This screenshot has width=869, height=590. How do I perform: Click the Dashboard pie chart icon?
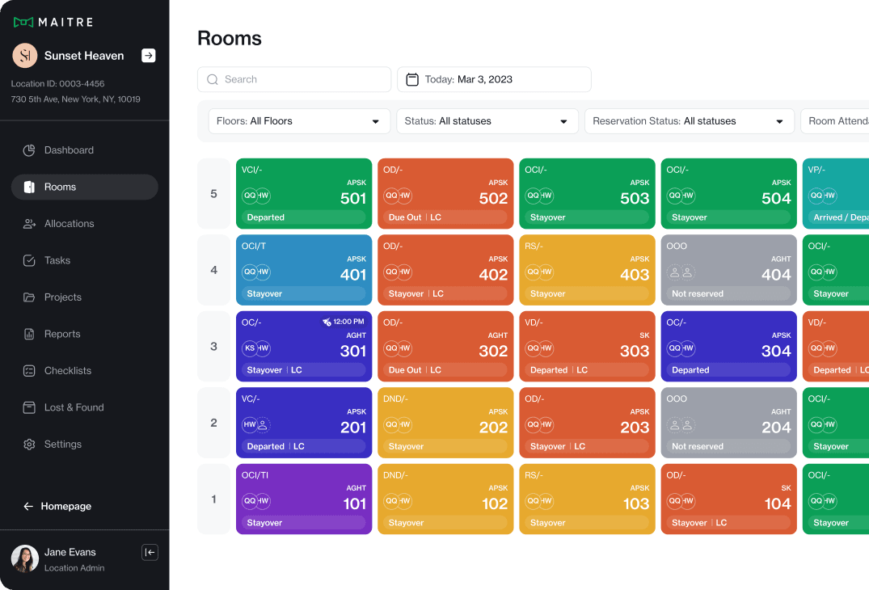coord(29,150)
